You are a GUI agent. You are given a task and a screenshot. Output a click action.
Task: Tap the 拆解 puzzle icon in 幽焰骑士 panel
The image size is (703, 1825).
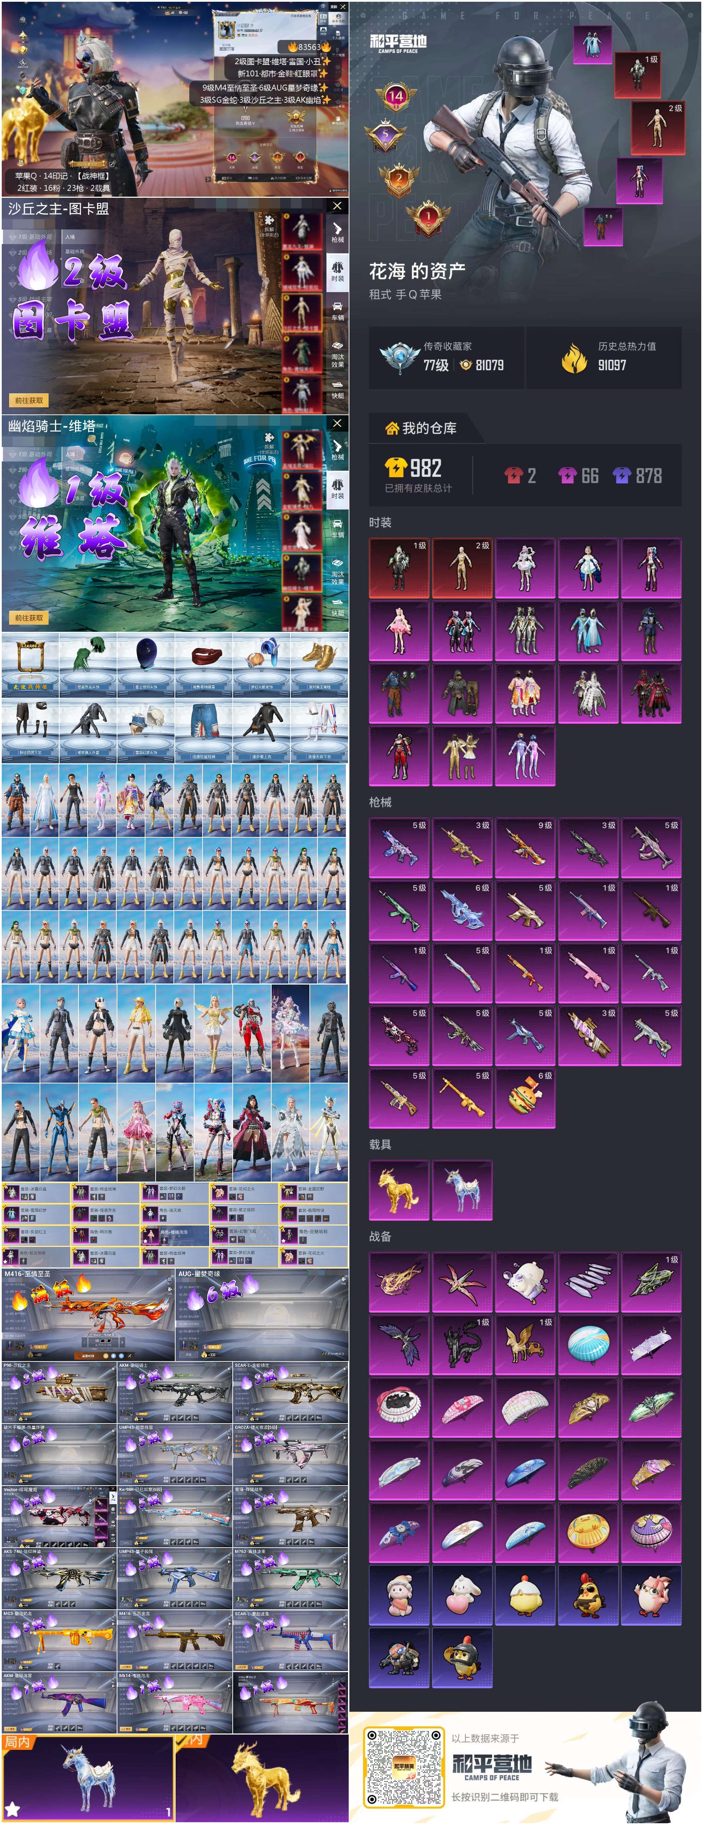tap(269, 438)
